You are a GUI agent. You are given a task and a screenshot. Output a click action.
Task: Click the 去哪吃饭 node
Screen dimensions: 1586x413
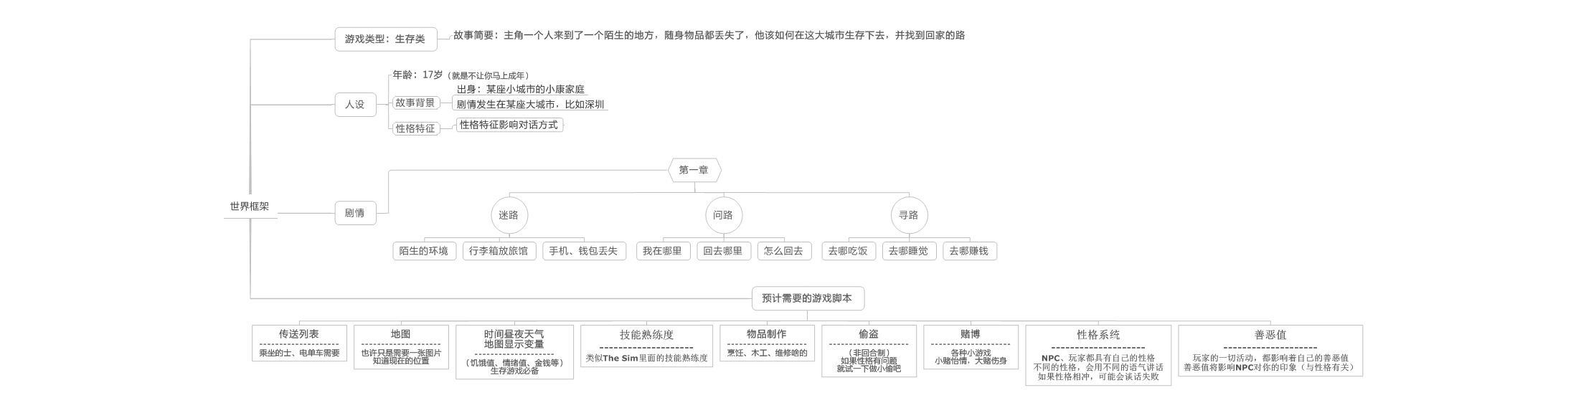point(849,251)
